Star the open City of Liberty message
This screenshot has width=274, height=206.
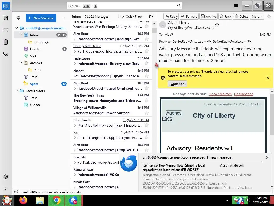pos(269,16)
